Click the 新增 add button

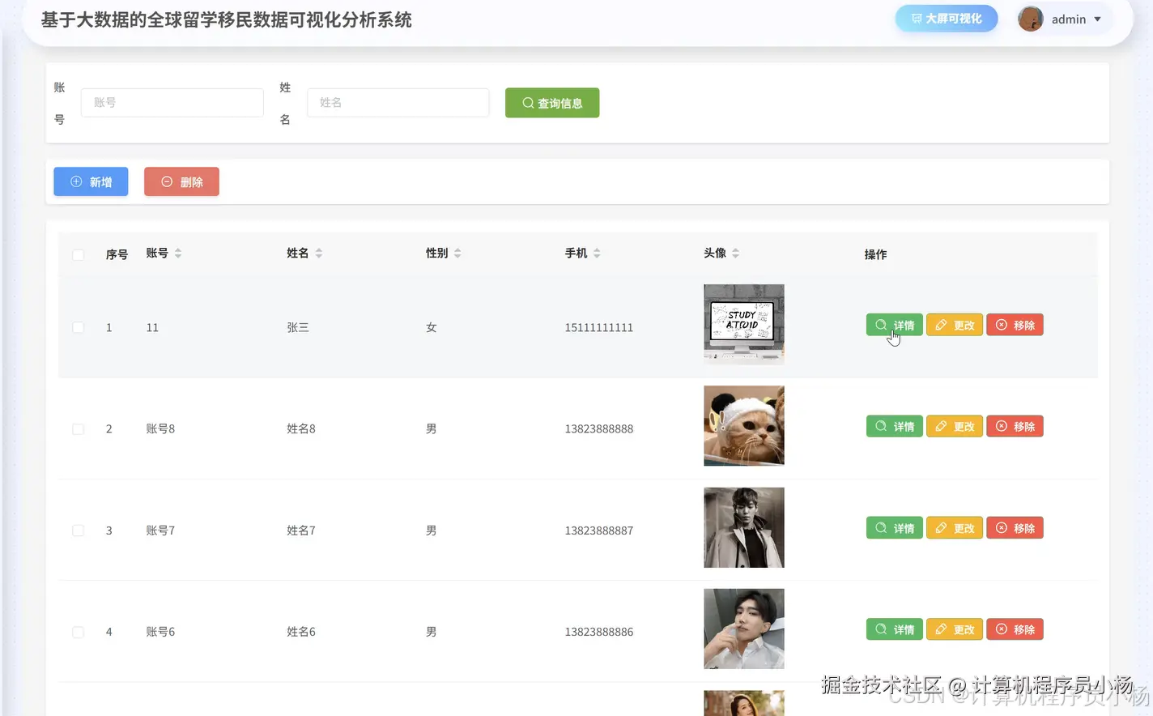[91, 181]
